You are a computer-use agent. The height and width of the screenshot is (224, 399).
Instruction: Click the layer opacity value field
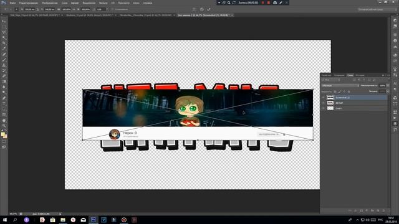click(x=382, y=86)
